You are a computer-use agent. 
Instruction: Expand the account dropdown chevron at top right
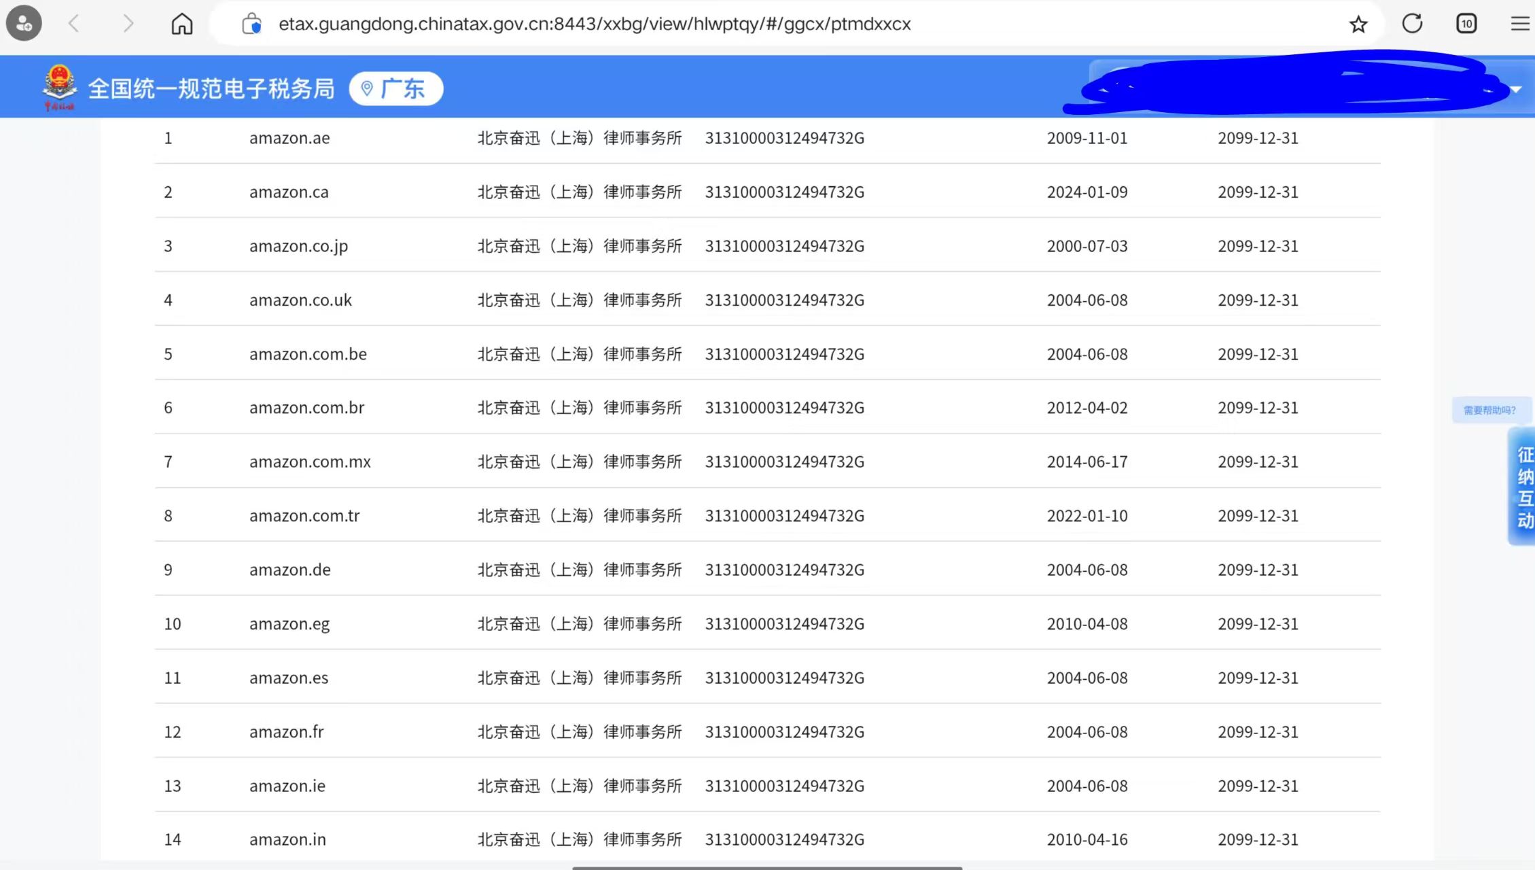(x=1517, y=88)
